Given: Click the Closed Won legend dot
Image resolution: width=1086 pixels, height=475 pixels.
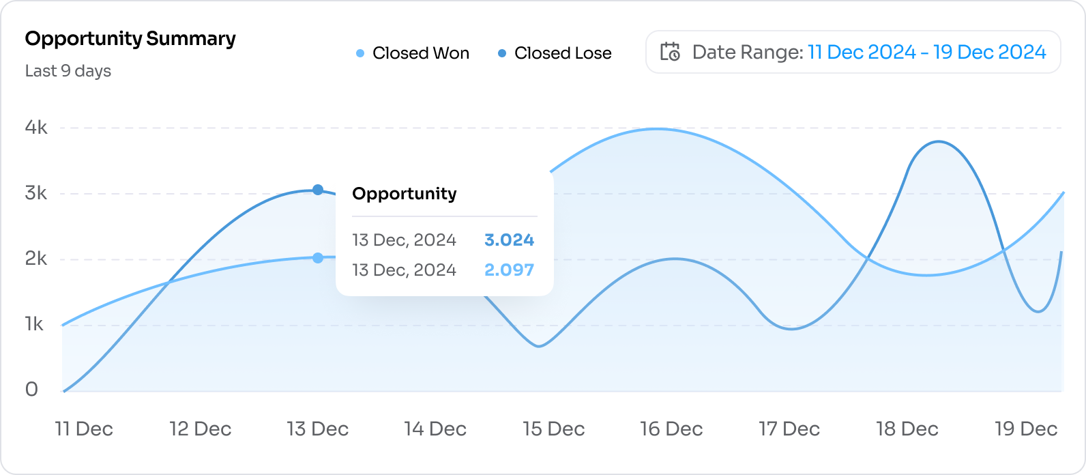Looking at the screenshot, I should tap(361, 53).
